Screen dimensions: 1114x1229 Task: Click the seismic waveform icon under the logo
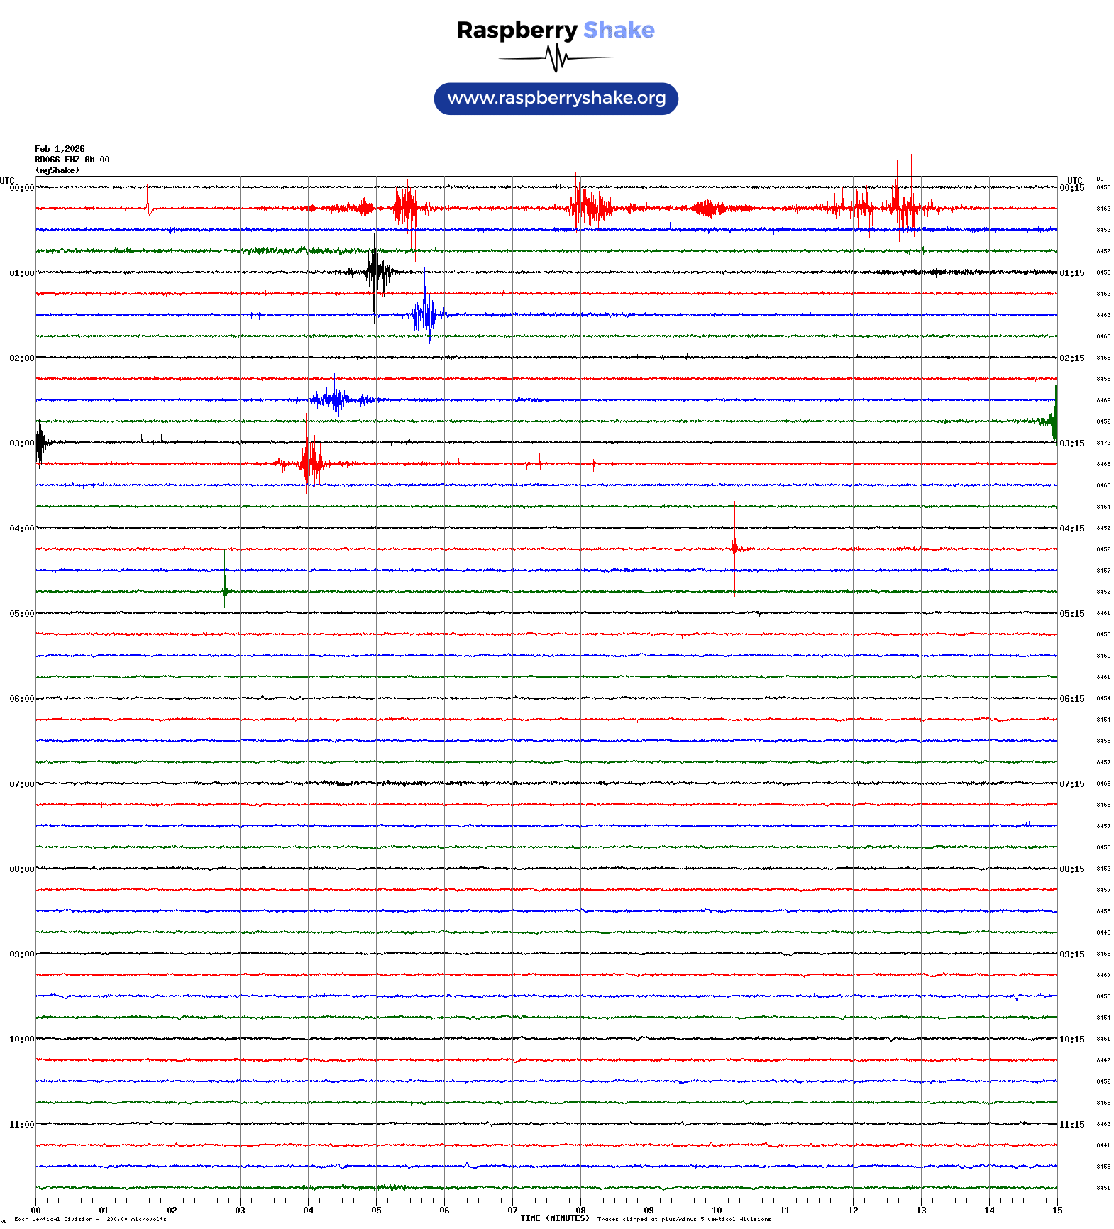pos(556,58)
